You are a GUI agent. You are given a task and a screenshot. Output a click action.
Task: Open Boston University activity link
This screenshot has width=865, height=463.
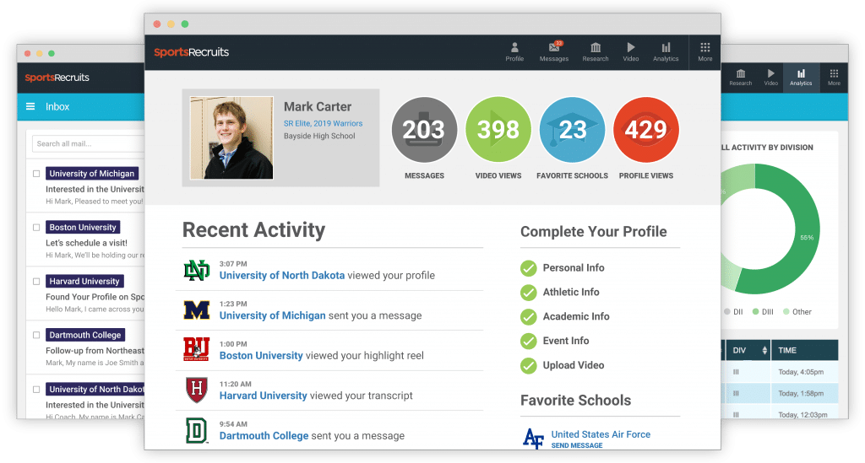[x=261, y=356]
